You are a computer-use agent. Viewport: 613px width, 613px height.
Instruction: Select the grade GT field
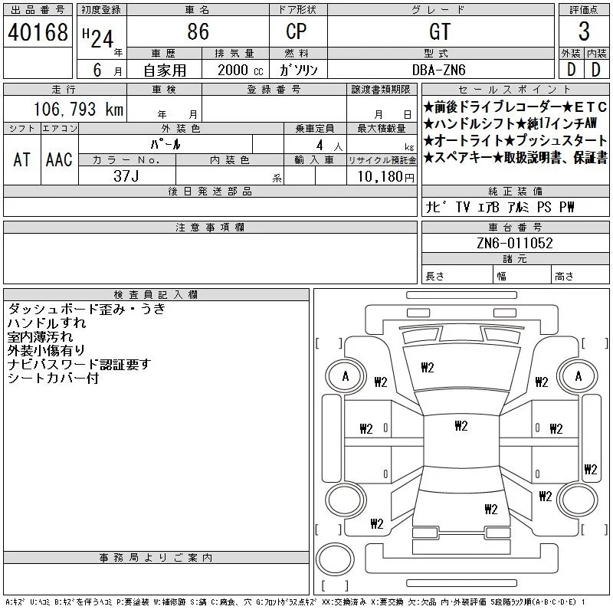point(441,31)
